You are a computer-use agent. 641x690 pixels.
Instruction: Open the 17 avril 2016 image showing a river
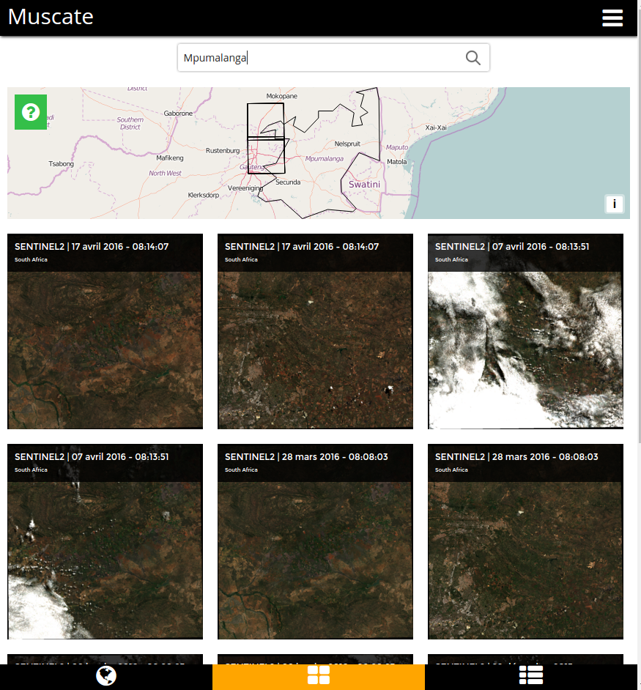click(105, 331)
